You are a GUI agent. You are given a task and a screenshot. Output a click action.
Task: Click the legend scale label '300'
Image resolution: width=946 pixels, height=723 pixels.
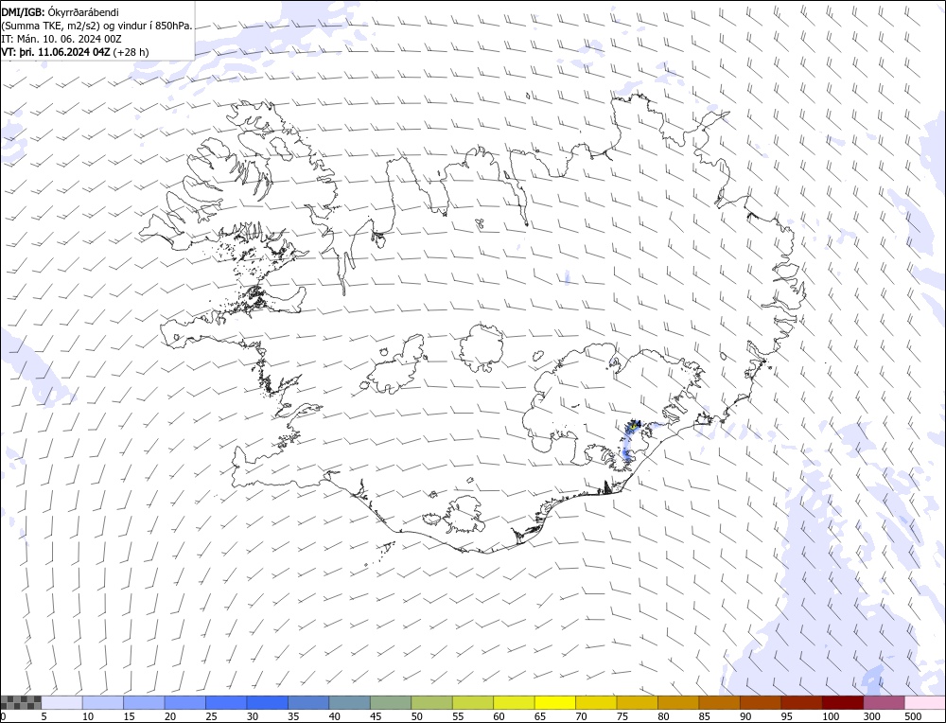click(872, 716)
